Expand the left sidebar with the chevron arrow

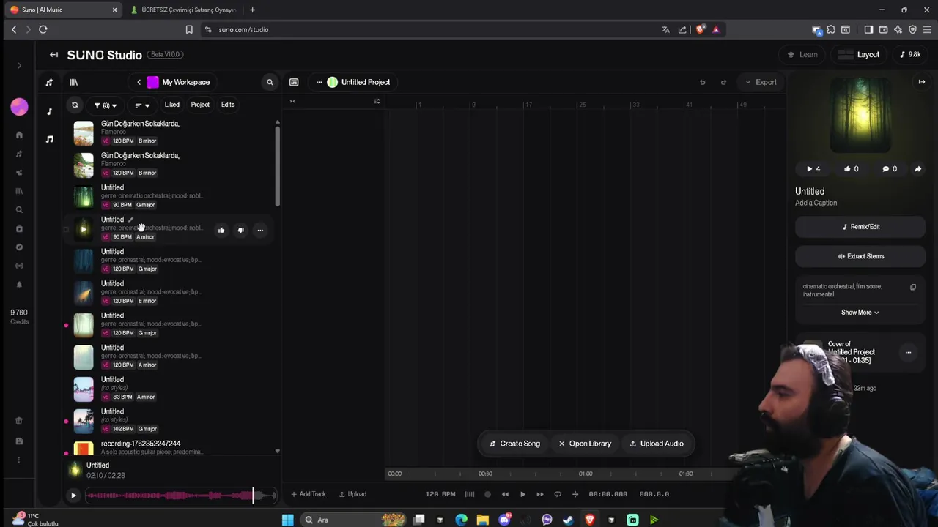click(x=20, y=66)
